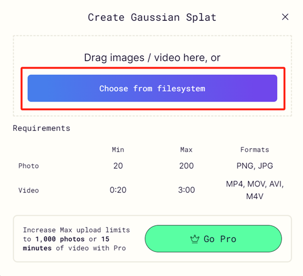Click the Max column header

[x=187, y=150]
